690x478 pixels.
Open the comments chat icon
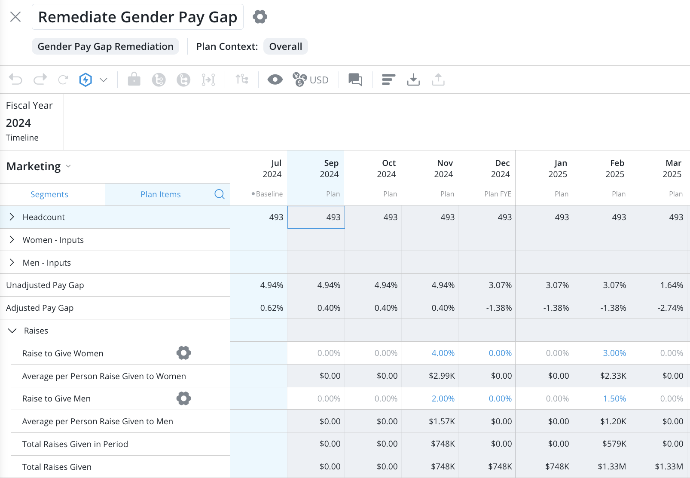coord(355,80)
